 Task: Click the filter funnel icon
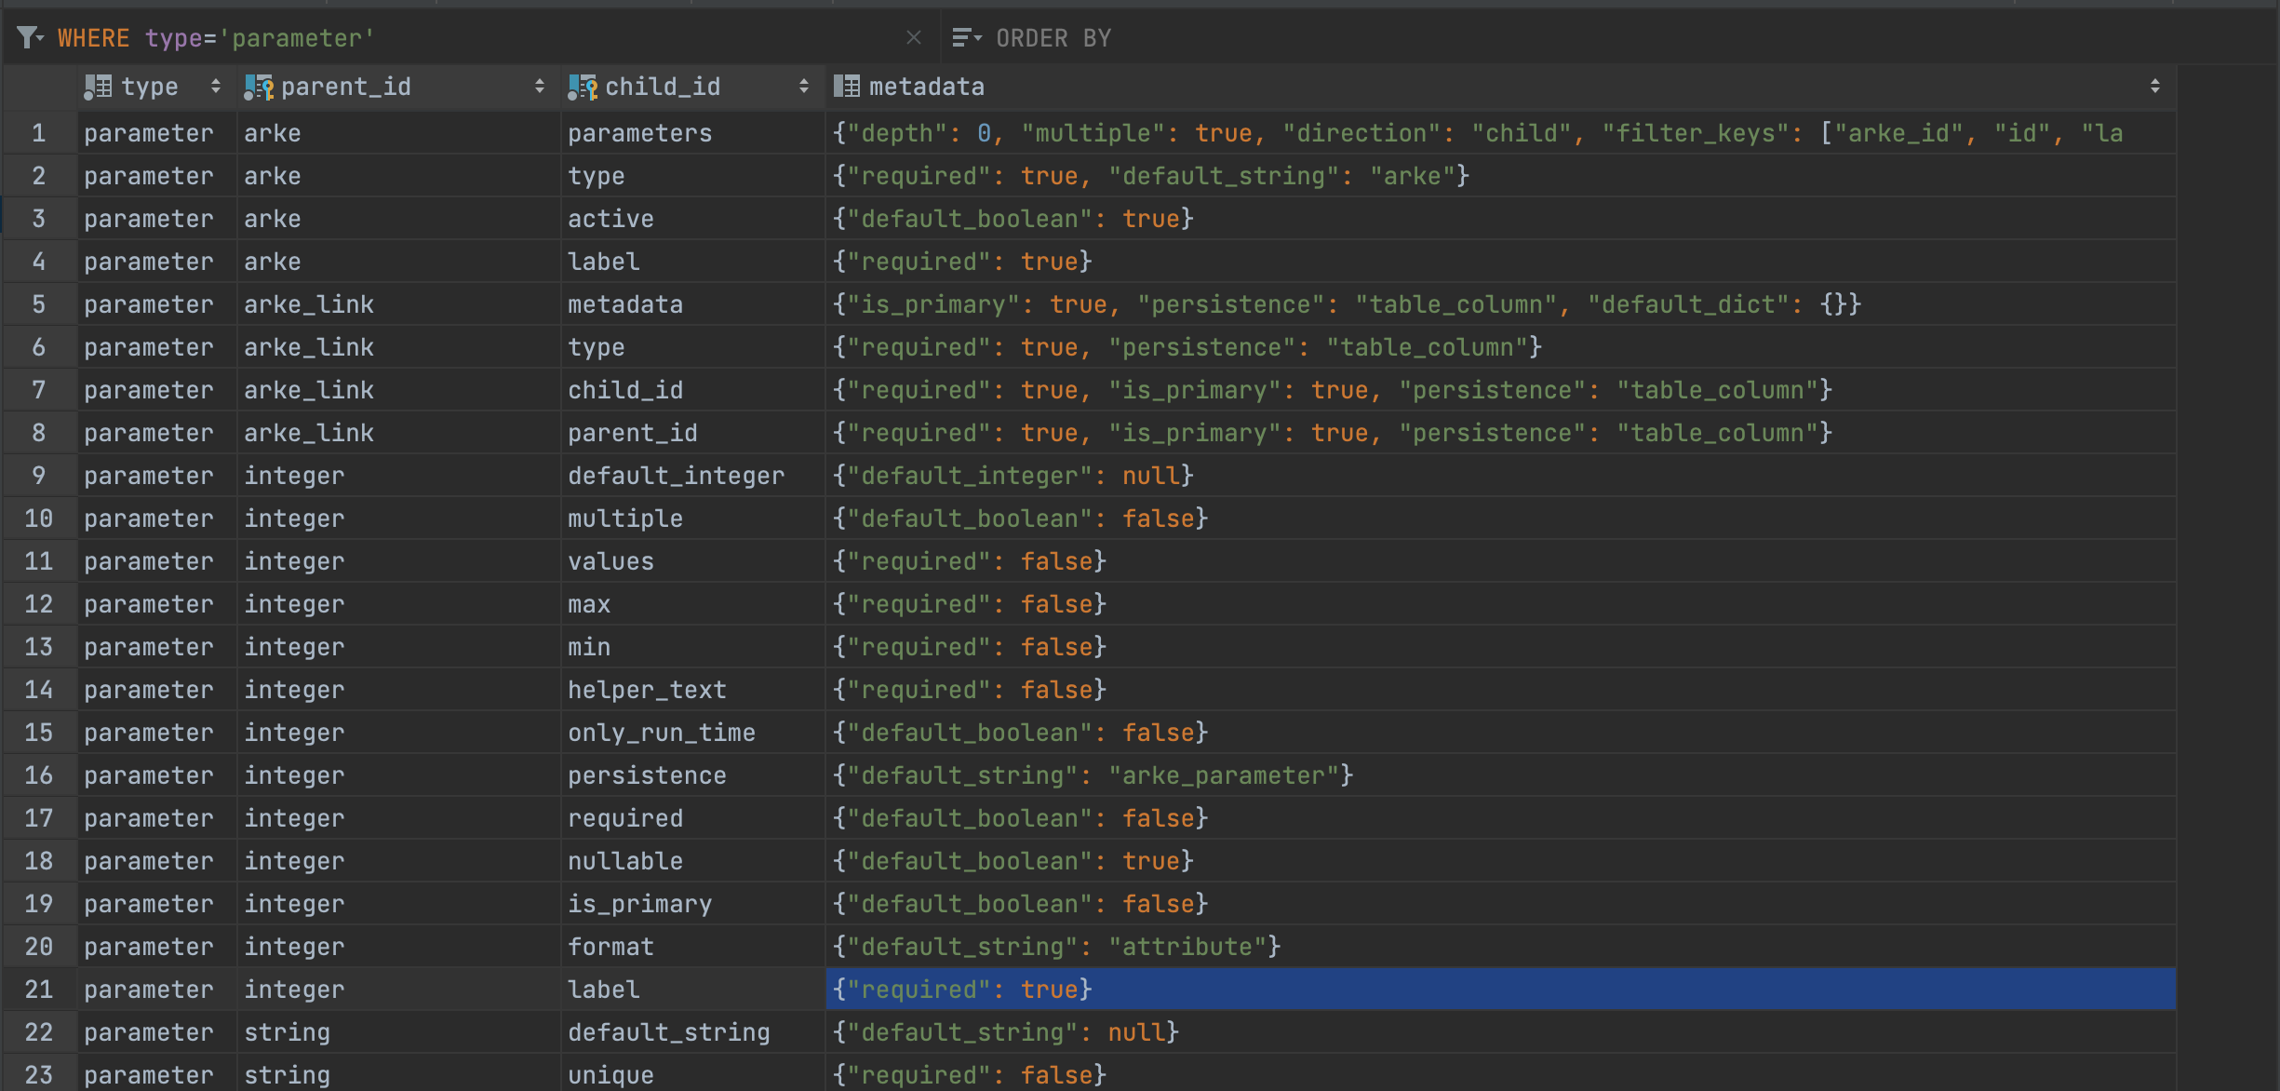[28, 37]
